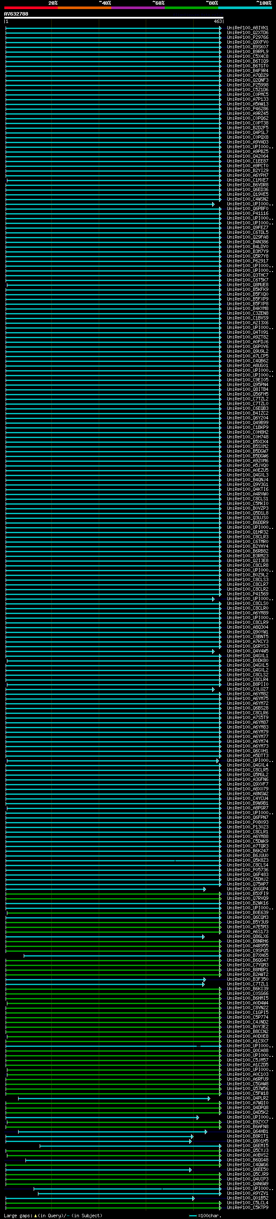Select the UniRef100_Q7RVQ9 label
Image resolution: width=276 pixels, height=1219 pixels.
point(247,898)
